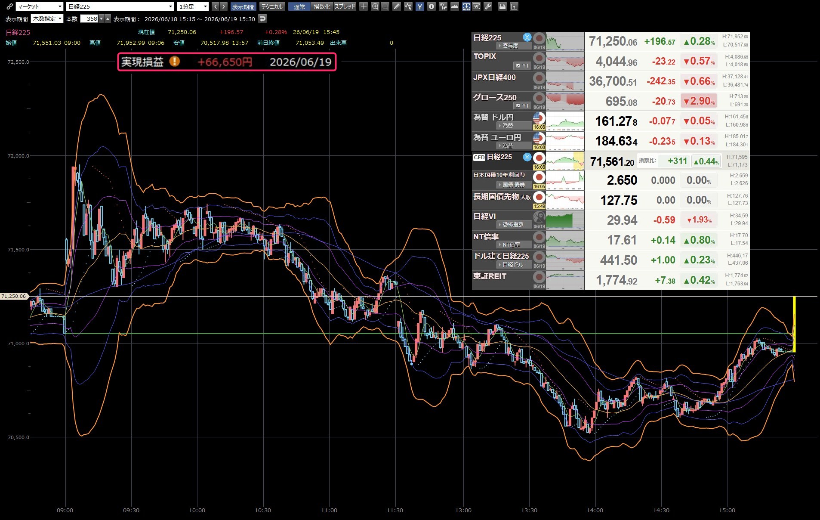
Task: Click the zoom-in magnifier icon
Action: click(375, 6)
